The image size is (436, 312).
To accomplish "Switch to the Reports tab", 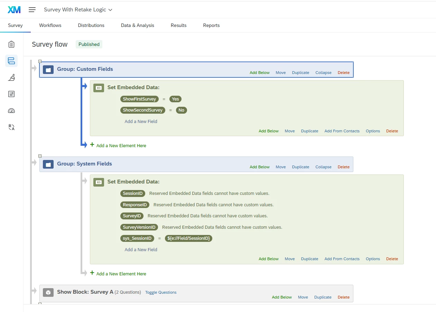I will pyautogui.click(x=211, y=25).
